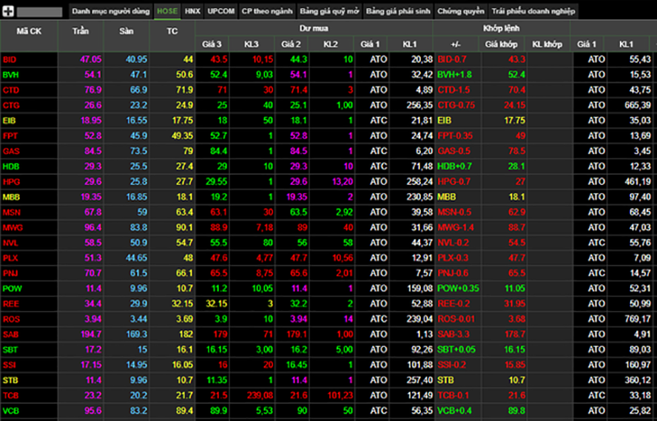
Task: Select the BID stock symbol
Action: (10, 58)
